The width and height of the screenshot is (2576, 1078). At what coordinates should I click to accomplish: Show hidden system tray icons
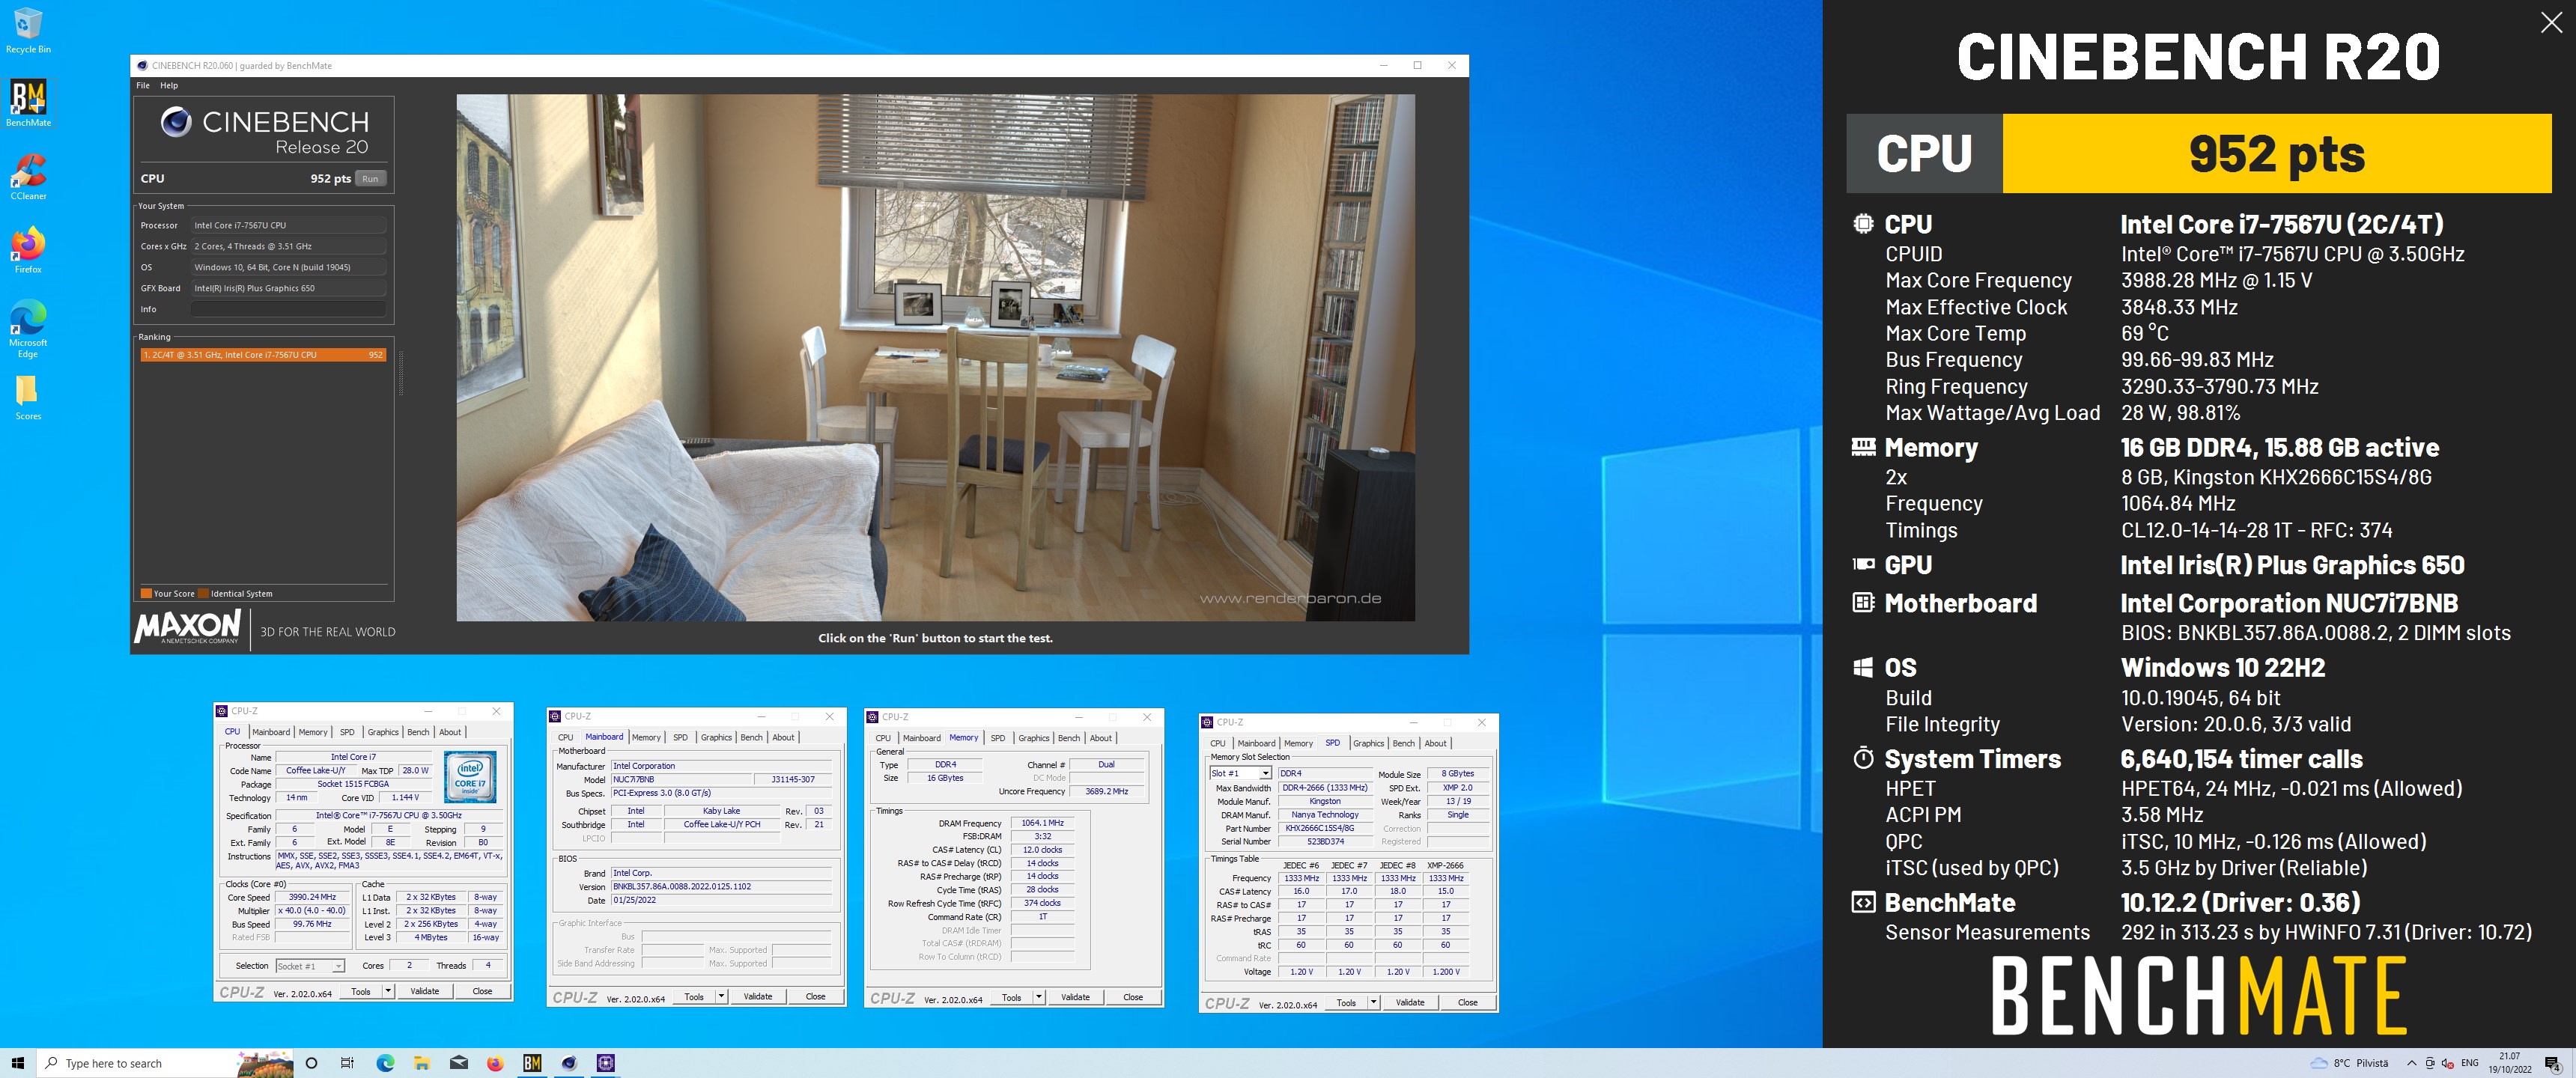pos(2412,1063)
